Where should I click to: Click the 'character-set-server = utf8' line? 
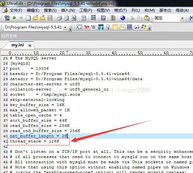tap(45, 84)
